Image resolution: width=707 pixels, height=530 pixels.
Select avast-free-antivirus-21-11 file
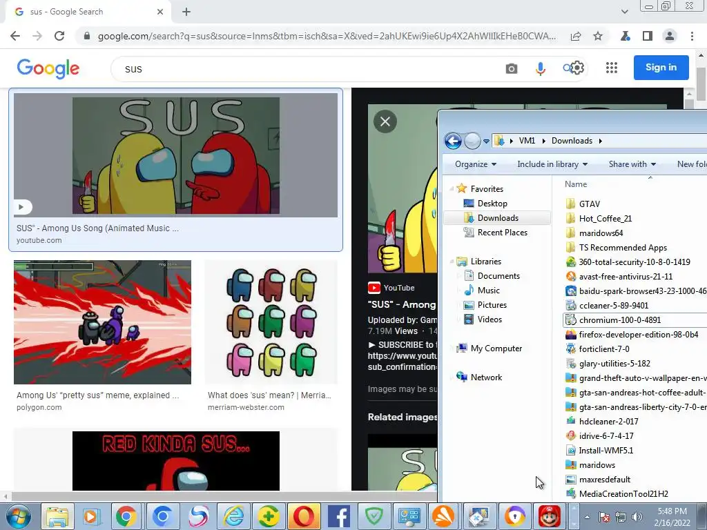coord(626,276)
